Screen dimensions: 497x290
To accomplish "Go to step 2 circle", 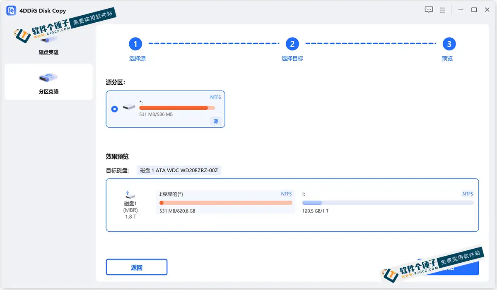I will coord(292,44).
